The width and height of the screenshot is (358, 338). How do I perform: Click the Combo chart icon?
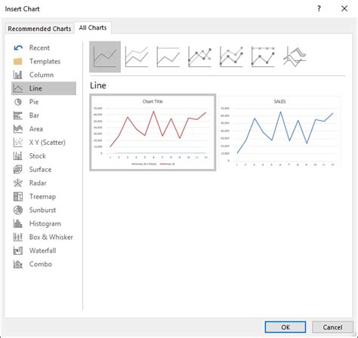coord(18,264)
